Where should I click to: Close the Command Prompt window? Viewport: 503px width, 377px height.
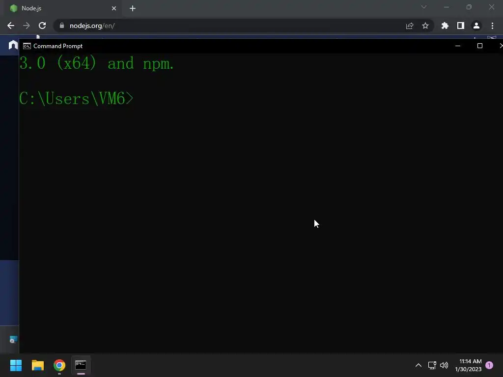(501, 46)
